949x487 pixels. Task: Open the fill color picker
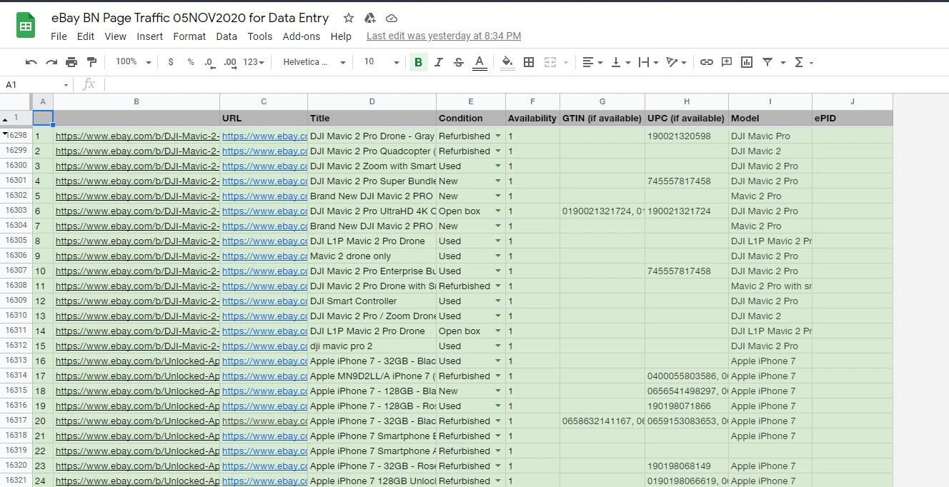pos(507,62)
